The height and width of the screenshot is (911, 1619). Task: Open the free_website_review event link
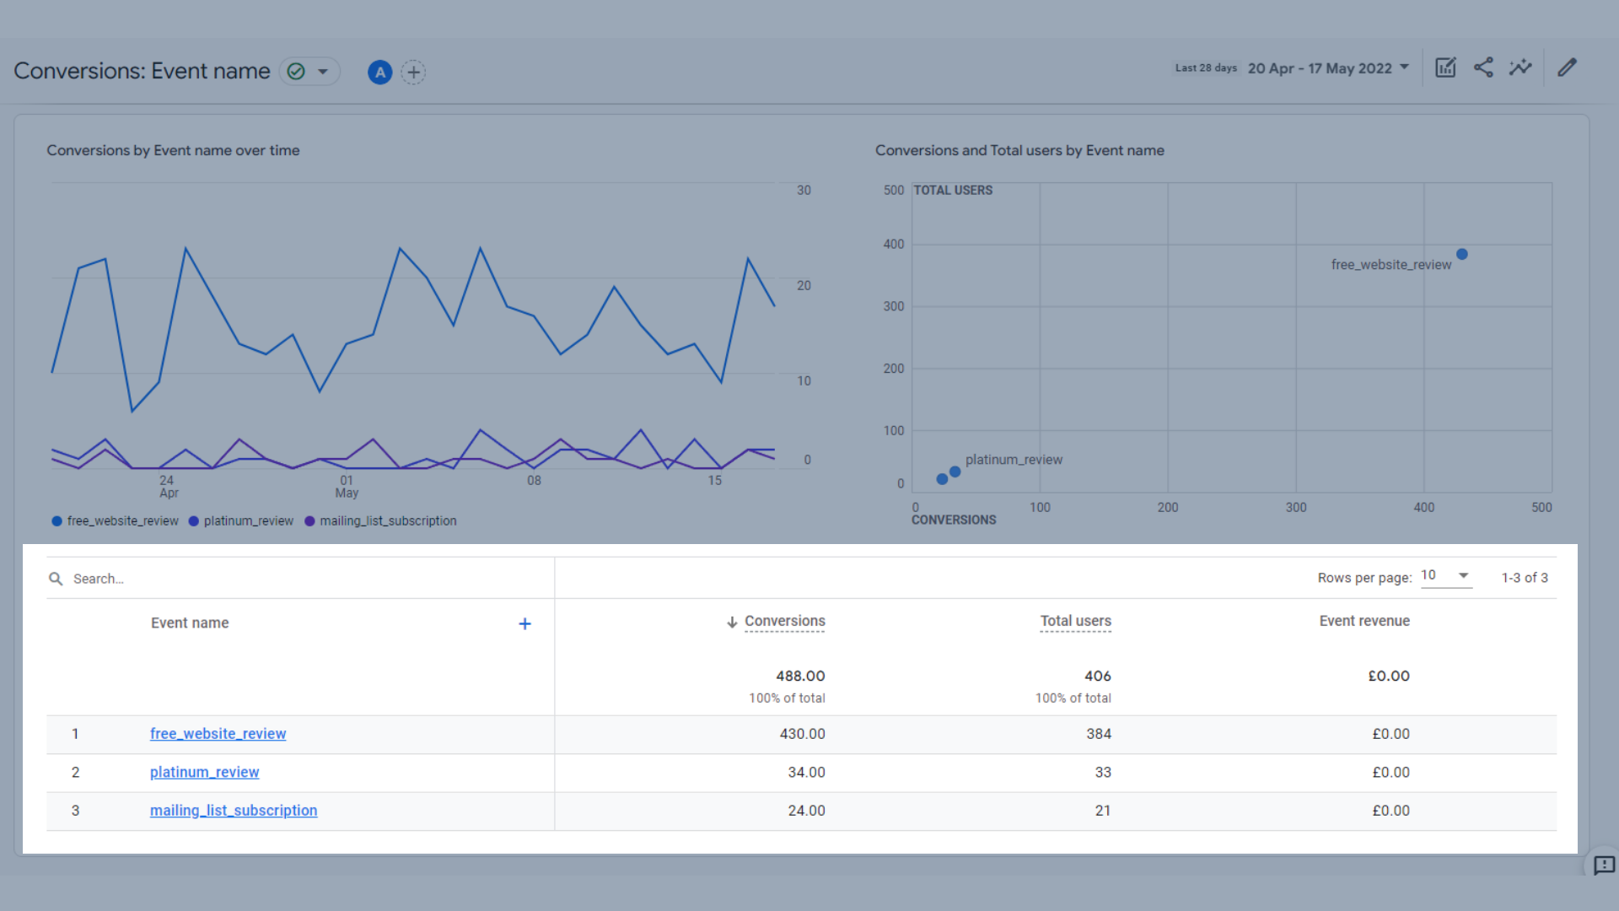[218, 734]
